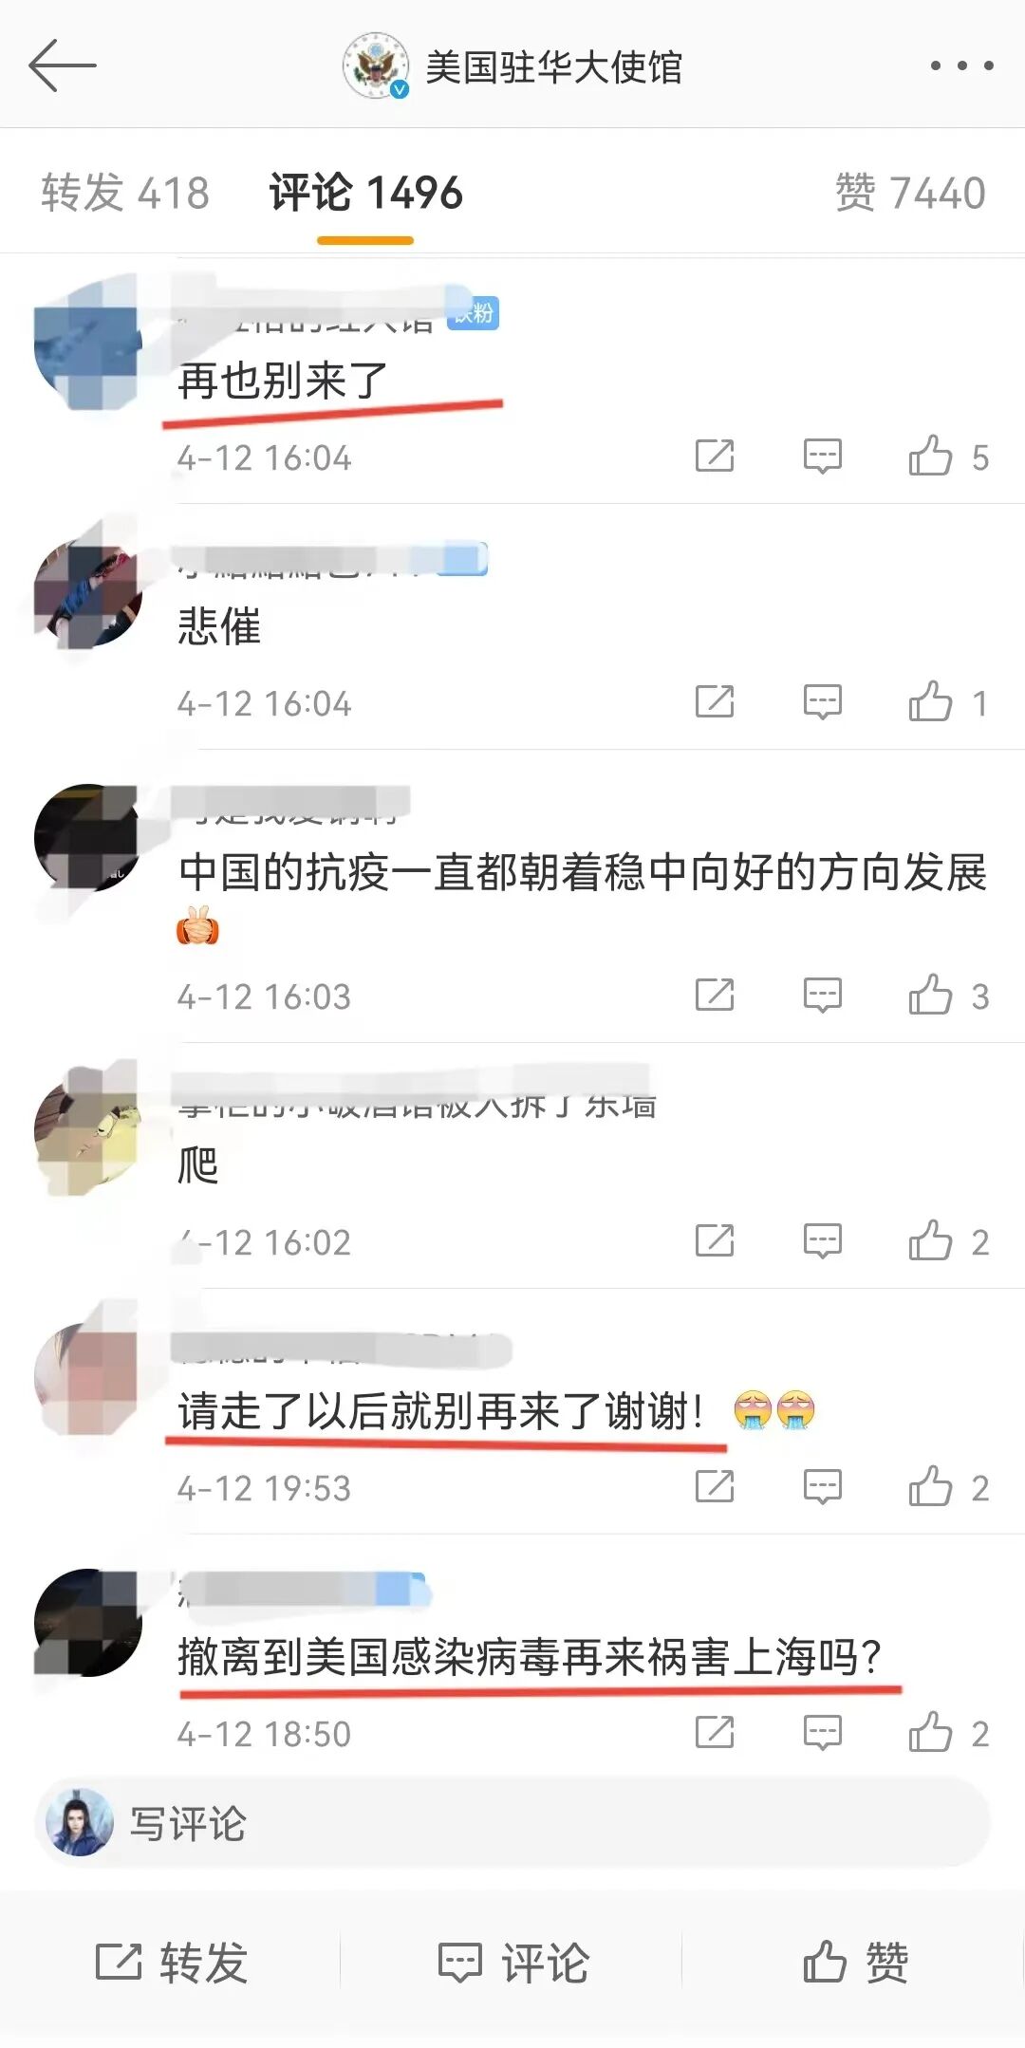The width and height of the screenshot is (1025, 2048).
Task: Go back using the left arrow
Action: coord(63,65)
